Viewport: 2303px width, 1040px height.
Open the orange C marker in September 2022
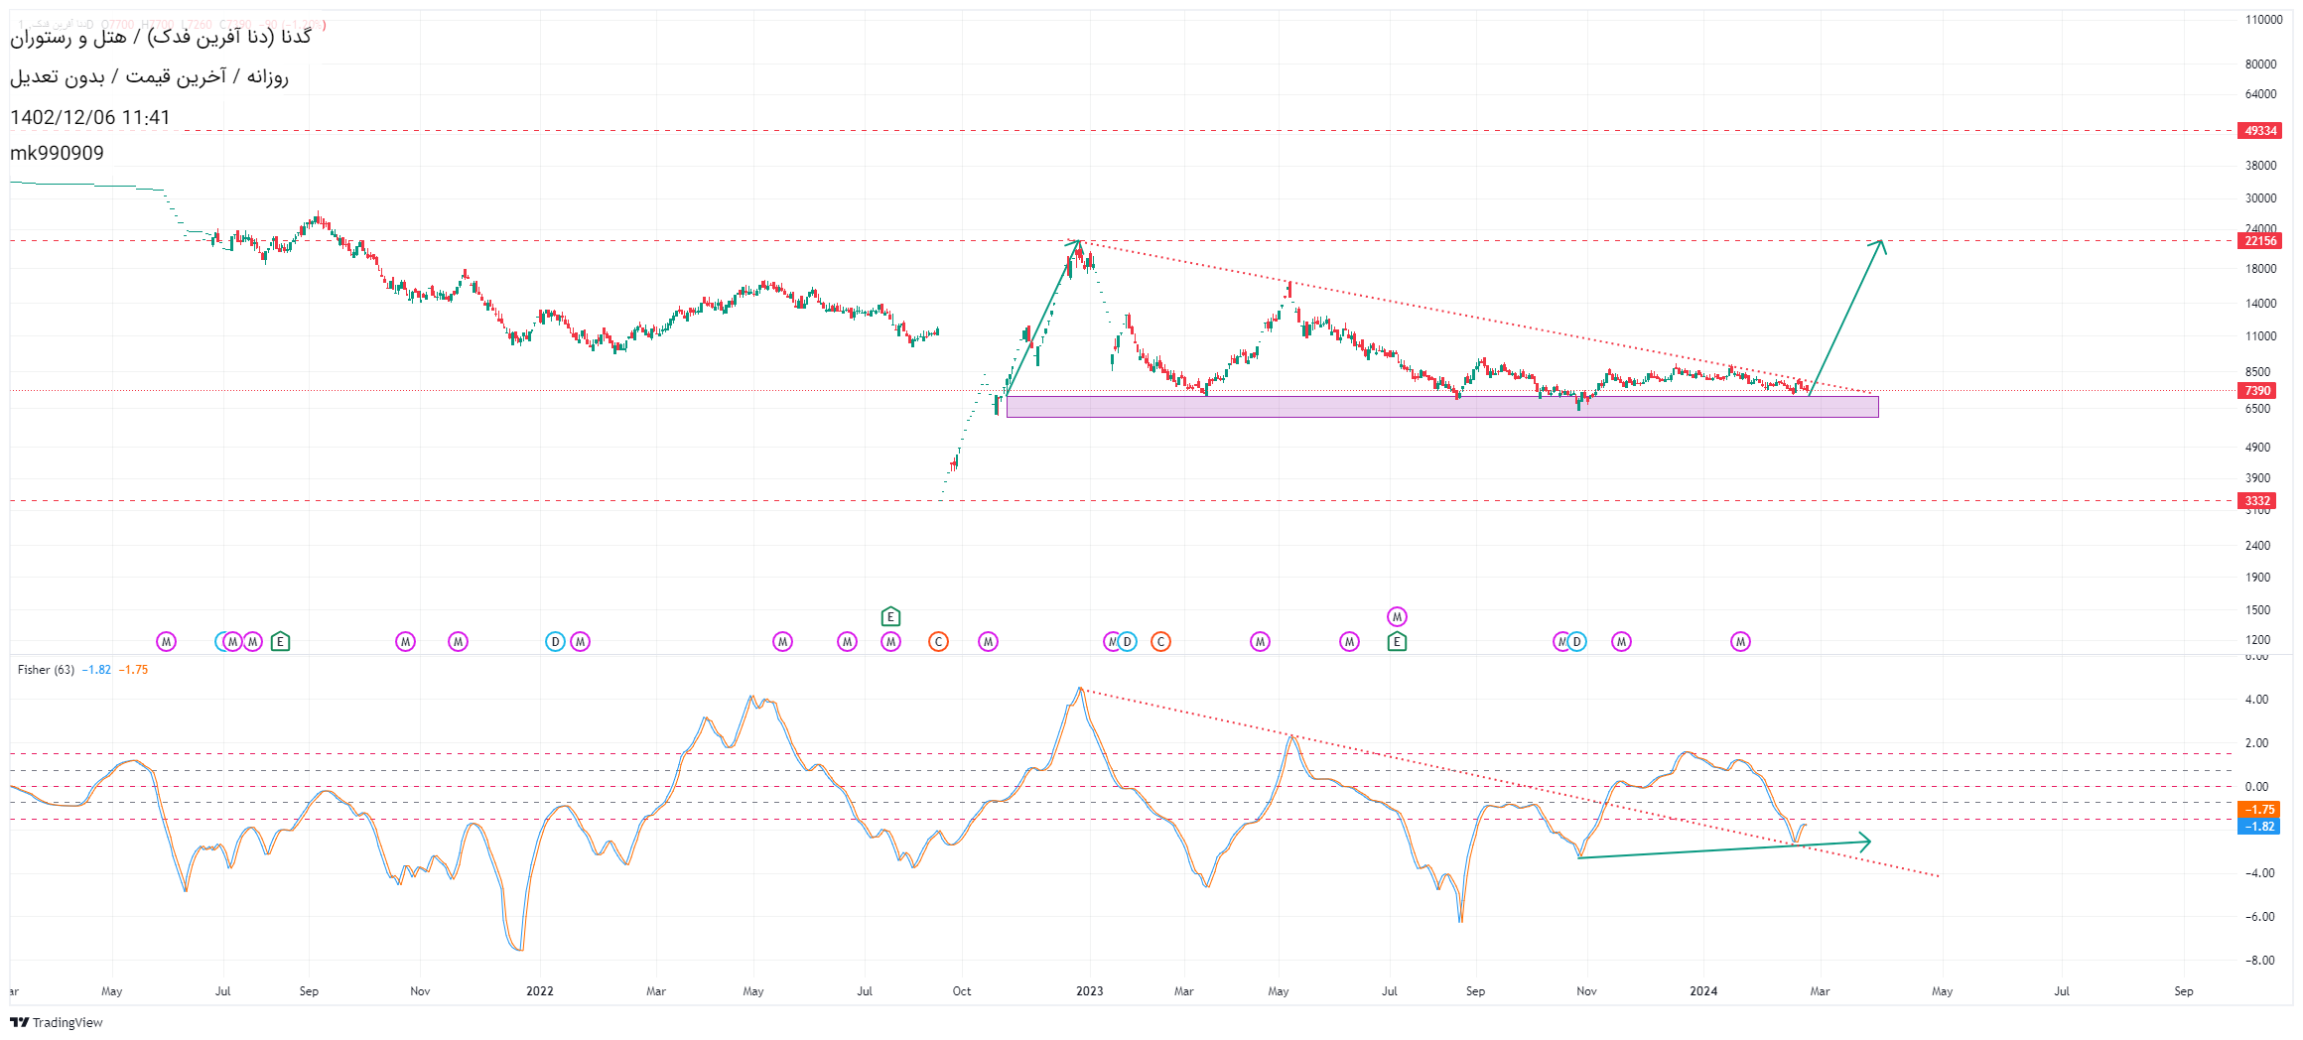click(938, 642)
